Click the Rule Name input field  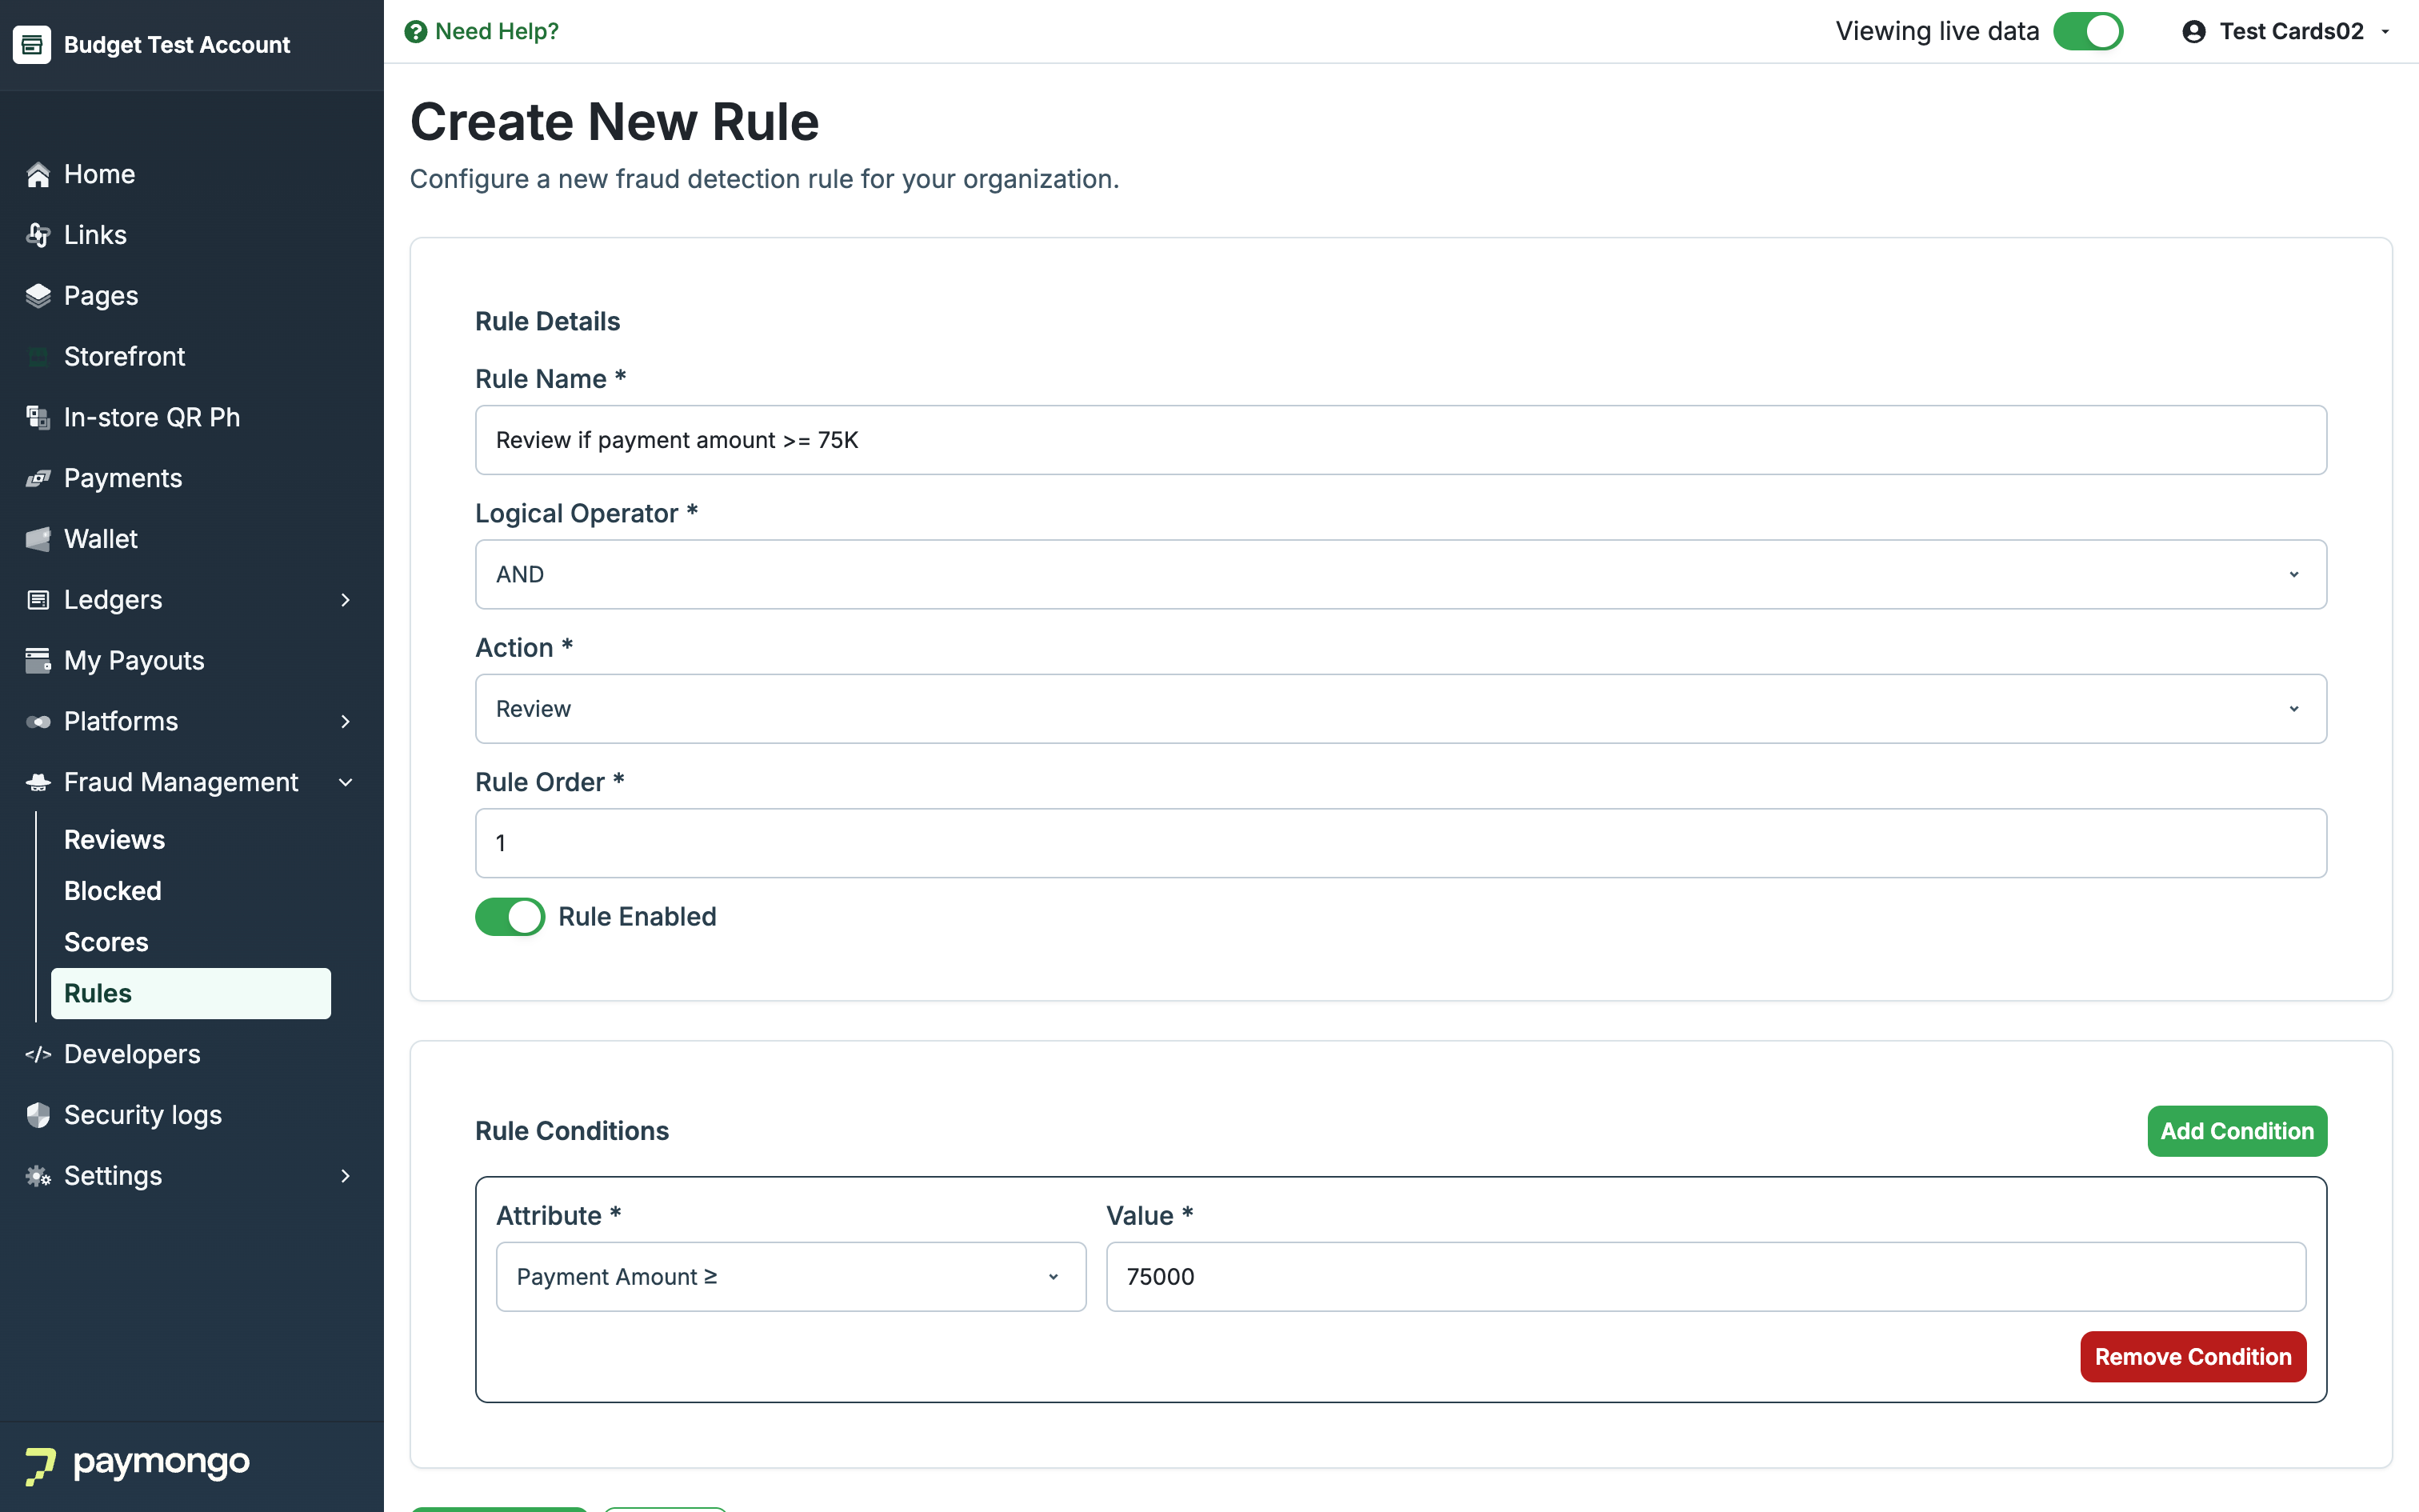(1399, 440)
